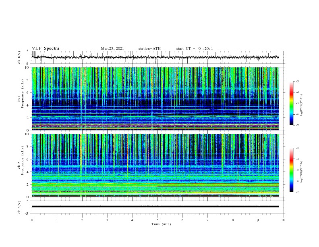
Task: Click the ch.1 voltage waveform trace
Action: coord(155,57)
